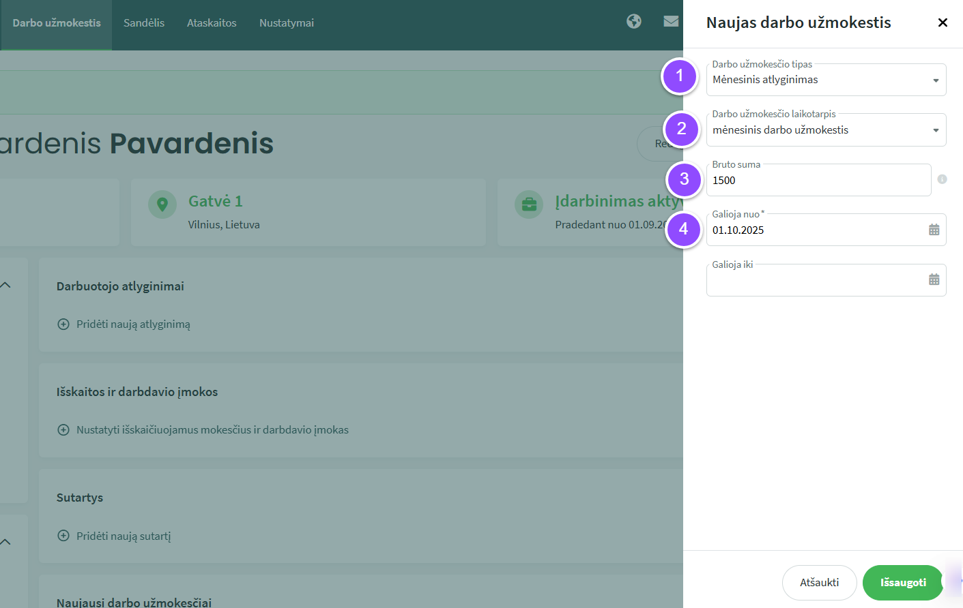Go to the Nustatymai tab
This screenshot has width=963, height=608.
tap(287, 23)
